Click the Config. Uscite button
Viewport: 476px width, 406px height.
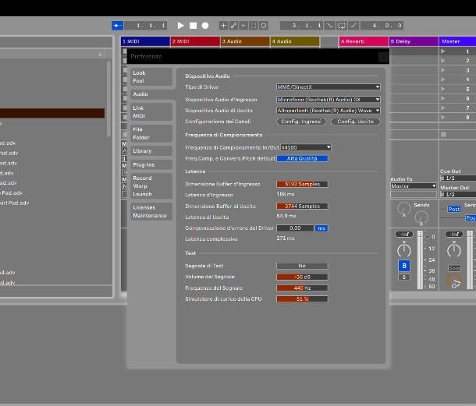356,122
